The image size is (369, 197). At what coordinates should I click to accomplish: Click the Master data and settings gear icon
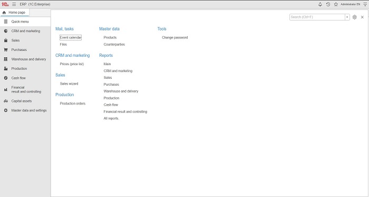(6, 110)
